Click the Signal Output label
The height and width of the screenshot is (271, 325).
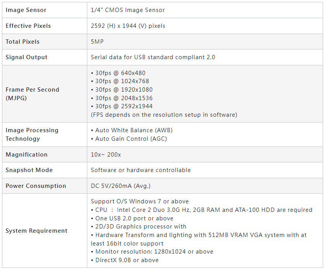pyautogui.click(x=26, y=57)
